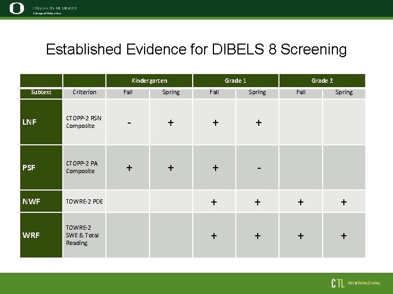Click the minus sign in PSF Grade 1 Spring

pos(259,168)
